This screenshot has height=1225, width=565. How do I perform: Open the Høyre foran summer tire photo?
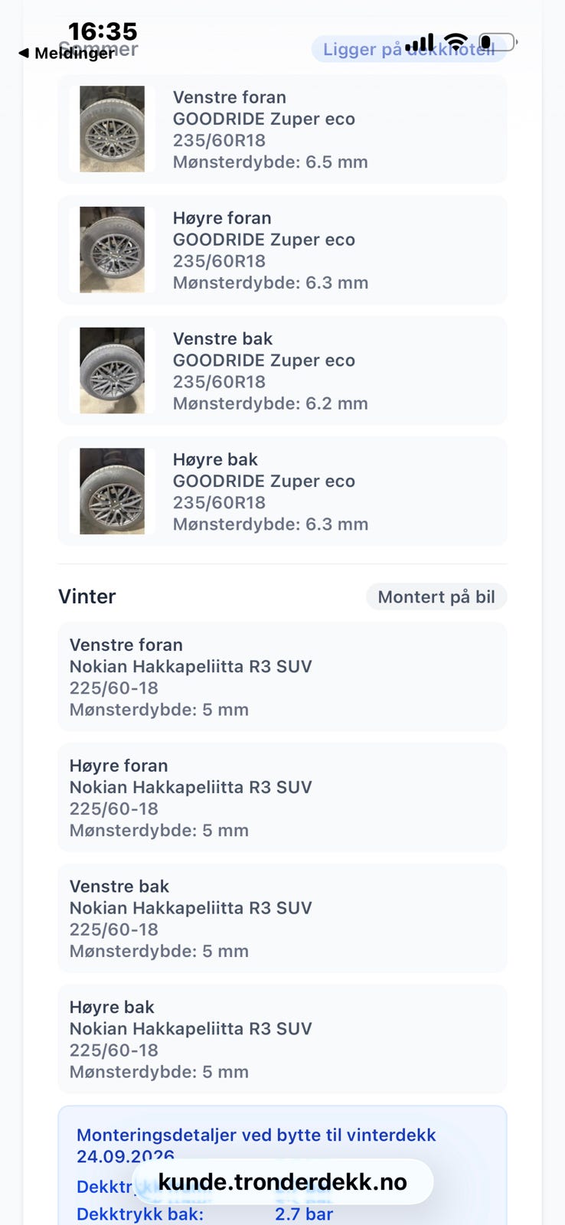click(x=112, y=250)
